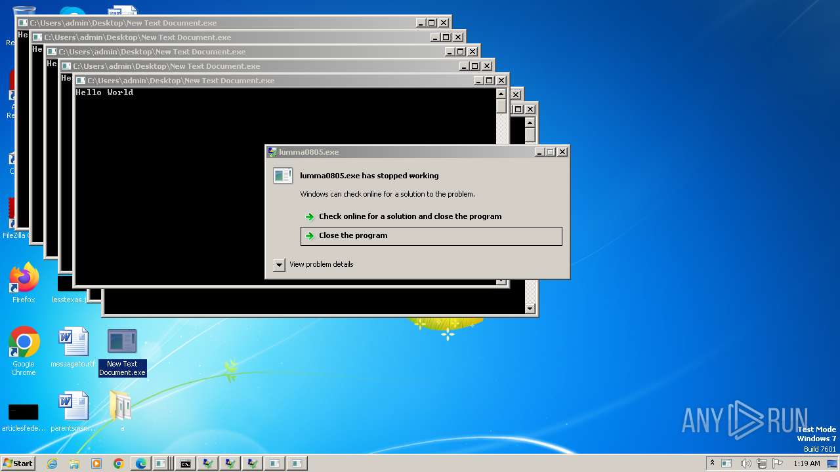Close the lumma0805.exe dialog window
840x472 pixels.
click(562, 152)
